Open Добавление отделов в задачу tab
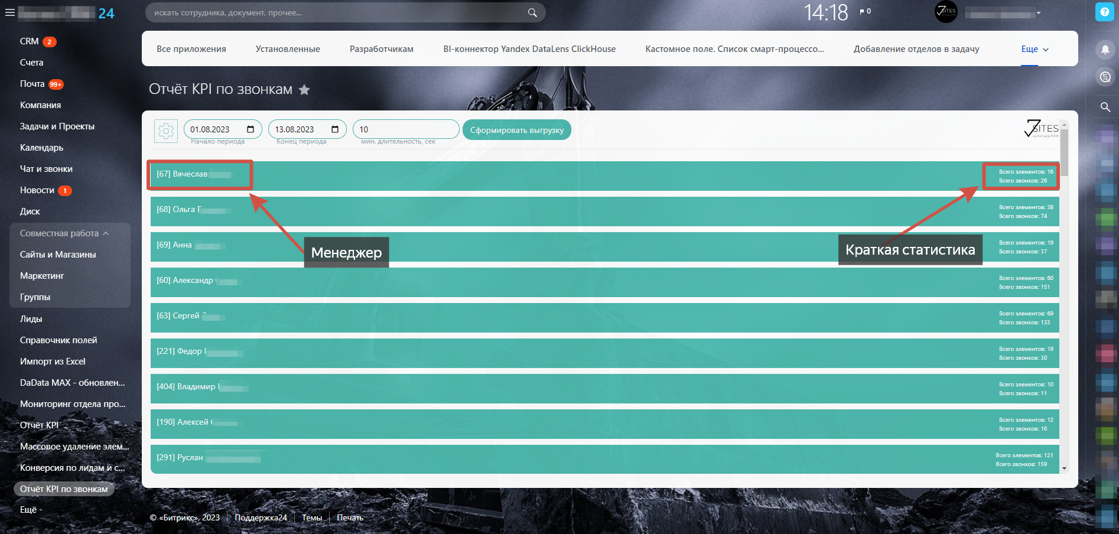 (916, 49)
